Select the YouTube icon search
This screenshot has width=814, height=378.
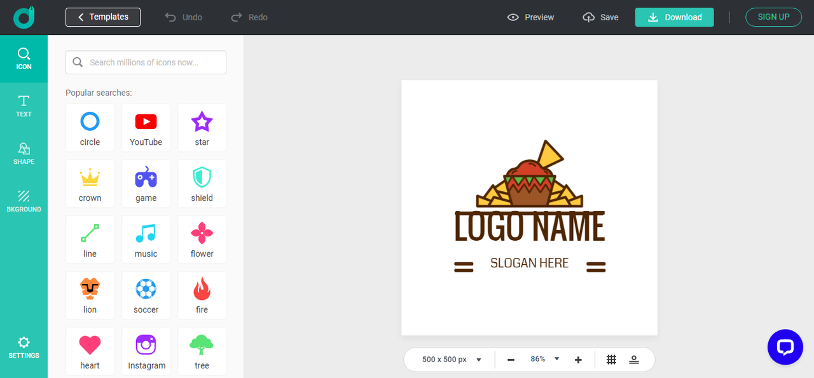[x=146, y=128]
